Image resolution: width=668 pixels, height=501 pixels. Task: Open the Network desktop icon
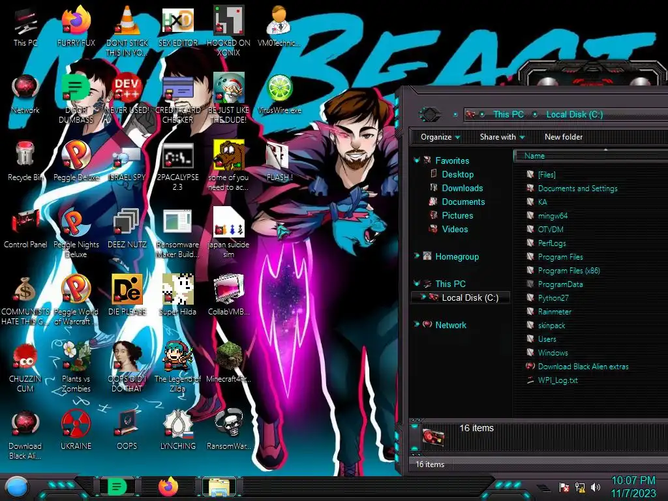tap(25, 94)
